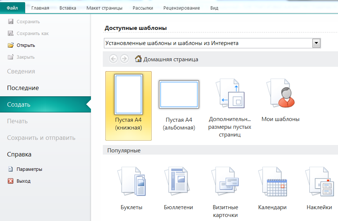Viewport: 338px width, 221px height.
Task: Click the red Выход exit icon
Action: pos(11,181)
